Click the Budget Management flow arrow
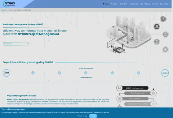Image resolution: width=173 pixels, height=118 pixels. pos(86,73)
